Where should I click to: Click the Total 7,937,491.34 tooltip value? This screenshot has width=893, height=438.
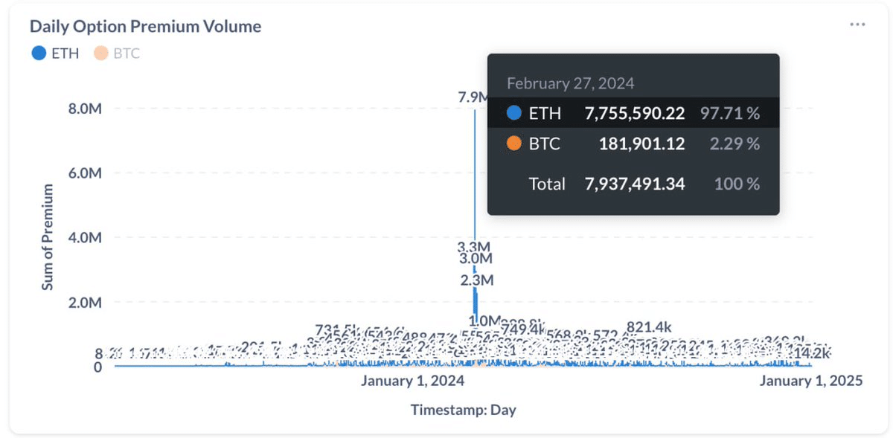click(x=635, y=184)
